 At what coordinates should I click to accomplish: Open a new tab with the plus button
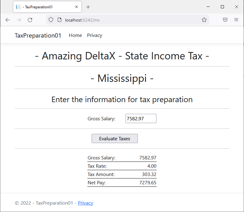(88, 7)
